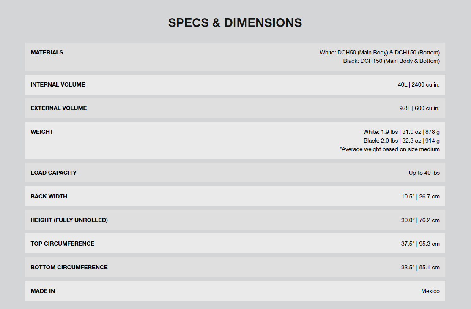Select the Made In label
This screenshot has width=471, height=309.
pyautogui.click(x=43, y=291)
